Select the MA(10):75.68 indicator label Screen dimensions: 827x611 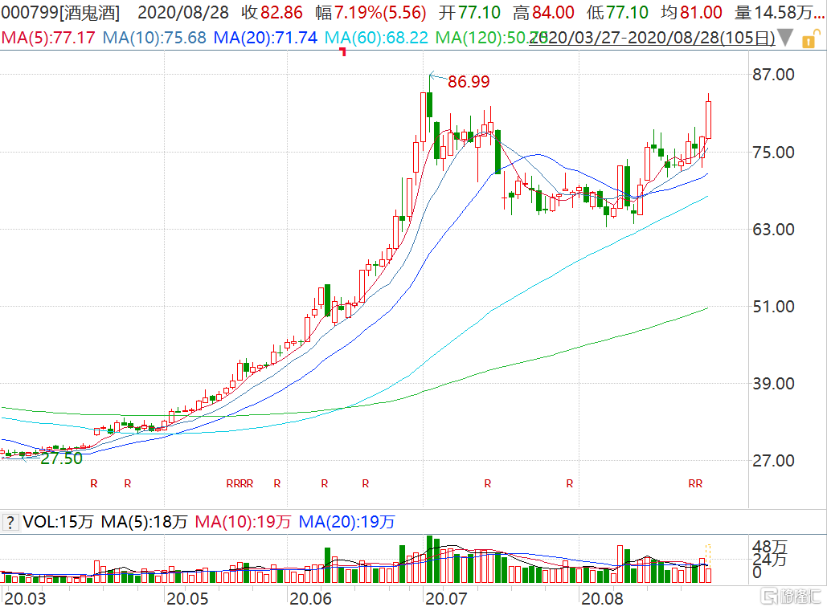pos(154,38)
